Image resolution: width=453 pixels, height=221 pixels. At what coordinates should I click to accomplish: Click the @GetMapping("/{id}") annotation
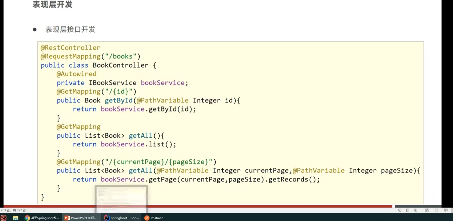[x=97, y=91]
